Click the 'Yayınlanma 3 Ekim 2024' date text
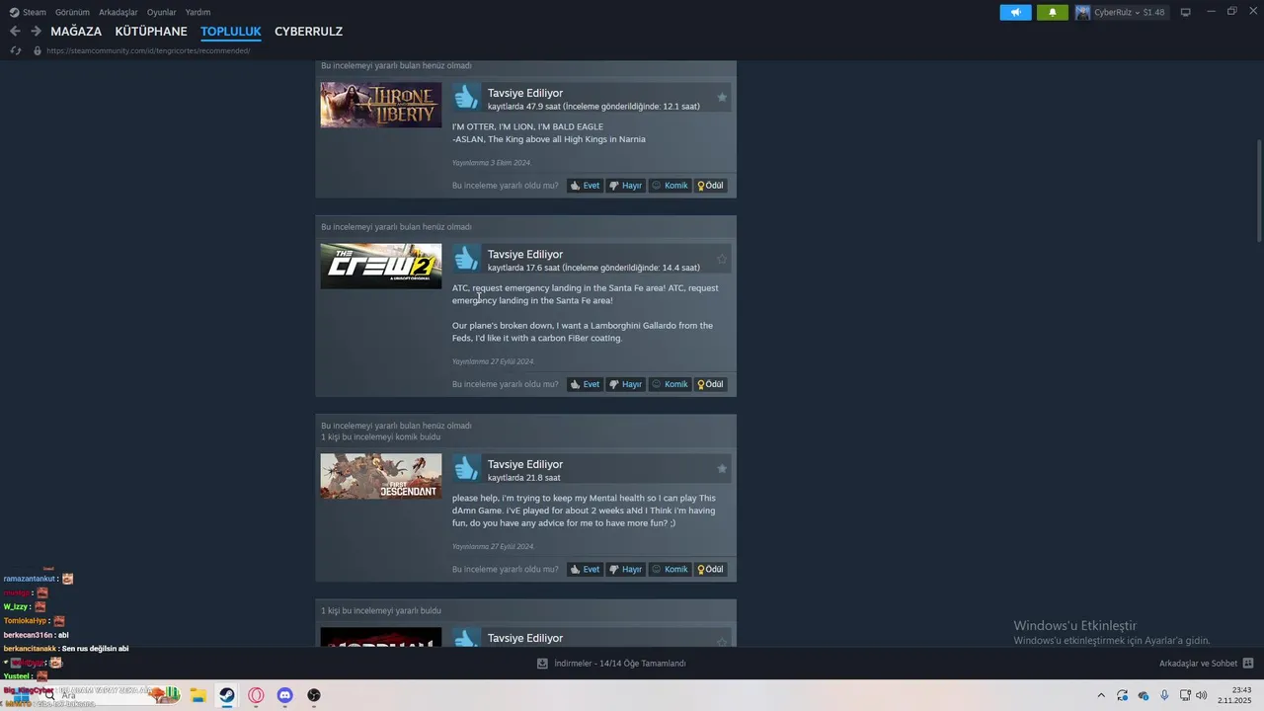 point(491,163)
